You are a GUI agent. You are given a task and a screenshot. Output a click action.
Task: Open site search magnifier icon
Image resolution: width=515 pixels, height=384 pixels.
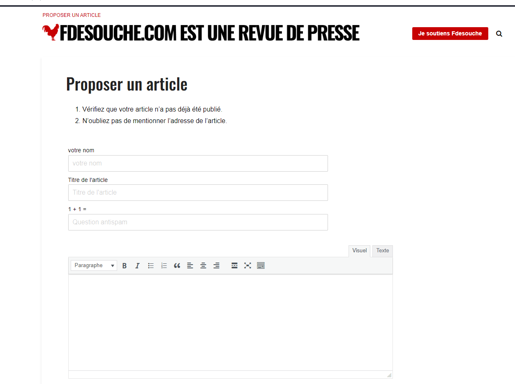coord(499,34)
